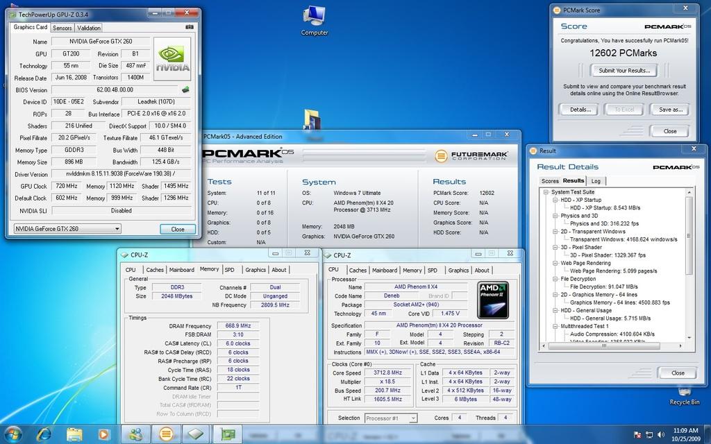Click the PCMark orange taskbar icon
Screen dimensions: 711x444
[166, 434]
